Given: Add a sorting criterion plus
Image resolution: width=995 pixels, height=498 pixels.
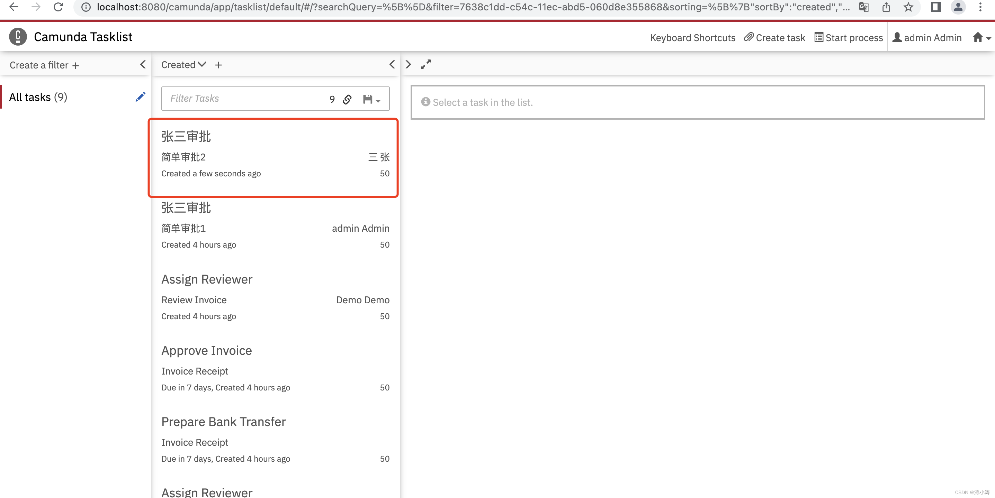Looking at the screenshot, I should (x=218, y=65).
